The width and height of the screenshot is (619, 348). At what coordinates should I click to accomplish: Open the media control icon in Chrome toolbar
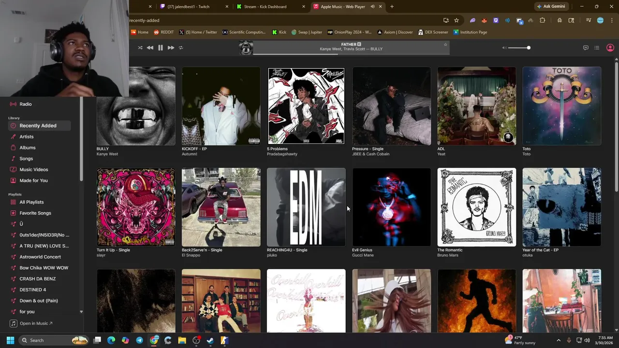click(x=588, y=20)
